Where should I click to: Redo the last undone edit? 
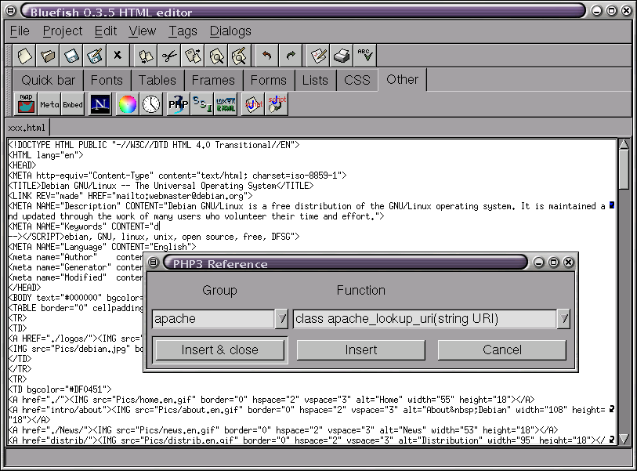pyautogui.click(x=291, y=56)
